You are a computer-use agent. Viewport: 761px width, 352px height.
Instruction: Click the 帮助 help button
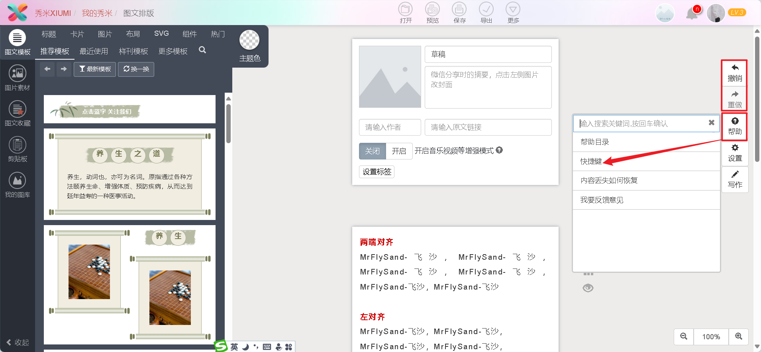pyautogui.click(x=735, y=126)
